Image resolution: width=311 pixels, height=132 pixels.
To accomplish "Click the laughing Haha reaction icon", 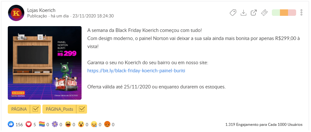I will [68, 124].
